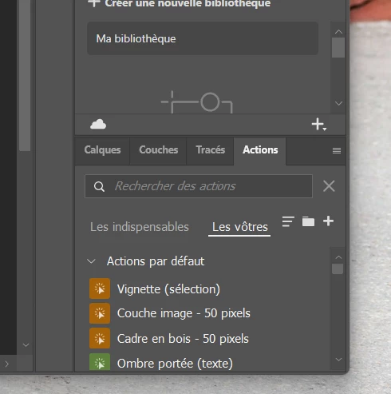This screenshot has width=391, height=394.
Task: Run the Vignette (sélection) action icon
Action: pos(100,289)
